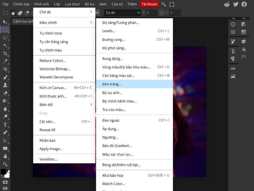Viewport: 254px width, 191px height.
Task: Open the Paragraph panel icon
Action: pyautogui.click(x=233, y=59)
